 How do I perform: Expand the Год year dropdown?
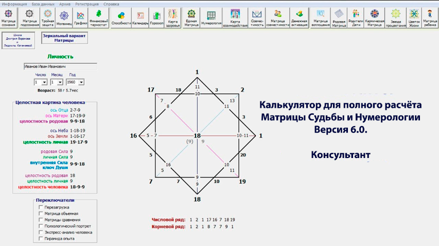(x=81, y=82)
